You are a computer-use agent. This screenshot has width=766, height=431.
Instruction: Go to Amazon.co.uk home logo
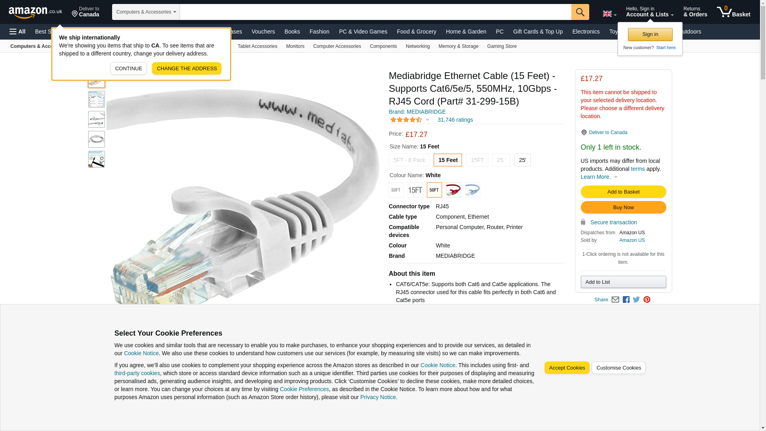coord(36,12)
